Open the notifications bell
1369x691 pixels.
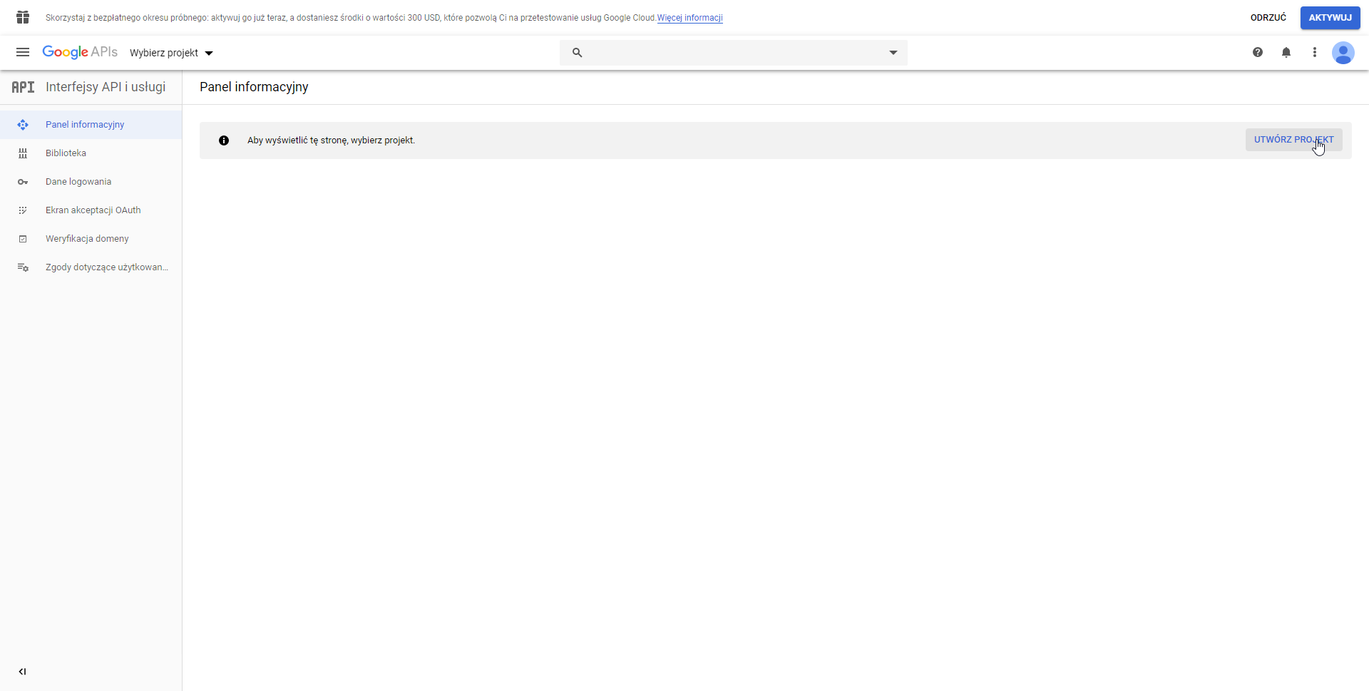coord(1286,52)
